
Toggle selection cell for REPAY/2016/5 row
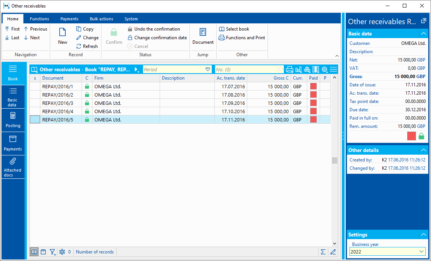pyautogui.click(x=35, y=120)
